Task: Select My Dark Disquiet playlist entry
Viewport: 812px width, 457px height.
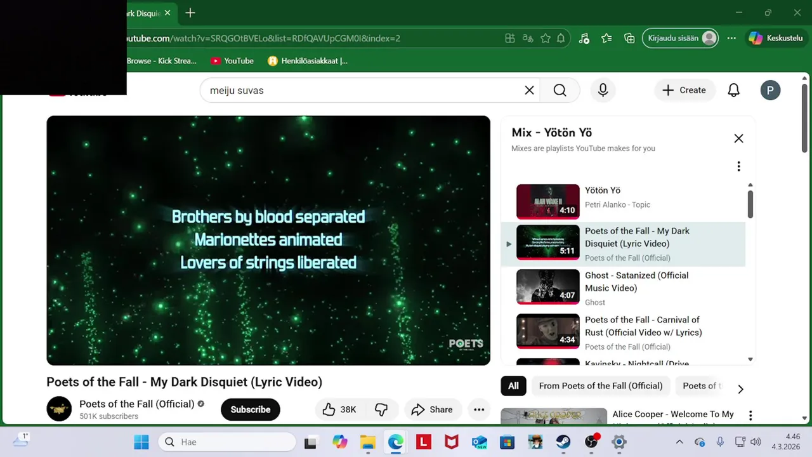Action: (623, 244)
